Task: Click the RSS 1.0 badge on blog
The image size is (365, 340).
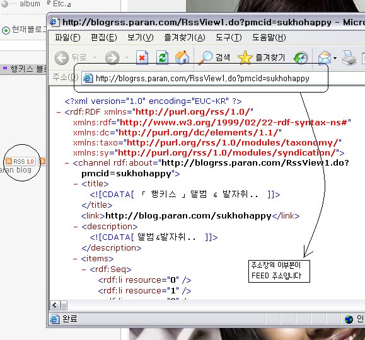Action: click(x=20, y=161)
